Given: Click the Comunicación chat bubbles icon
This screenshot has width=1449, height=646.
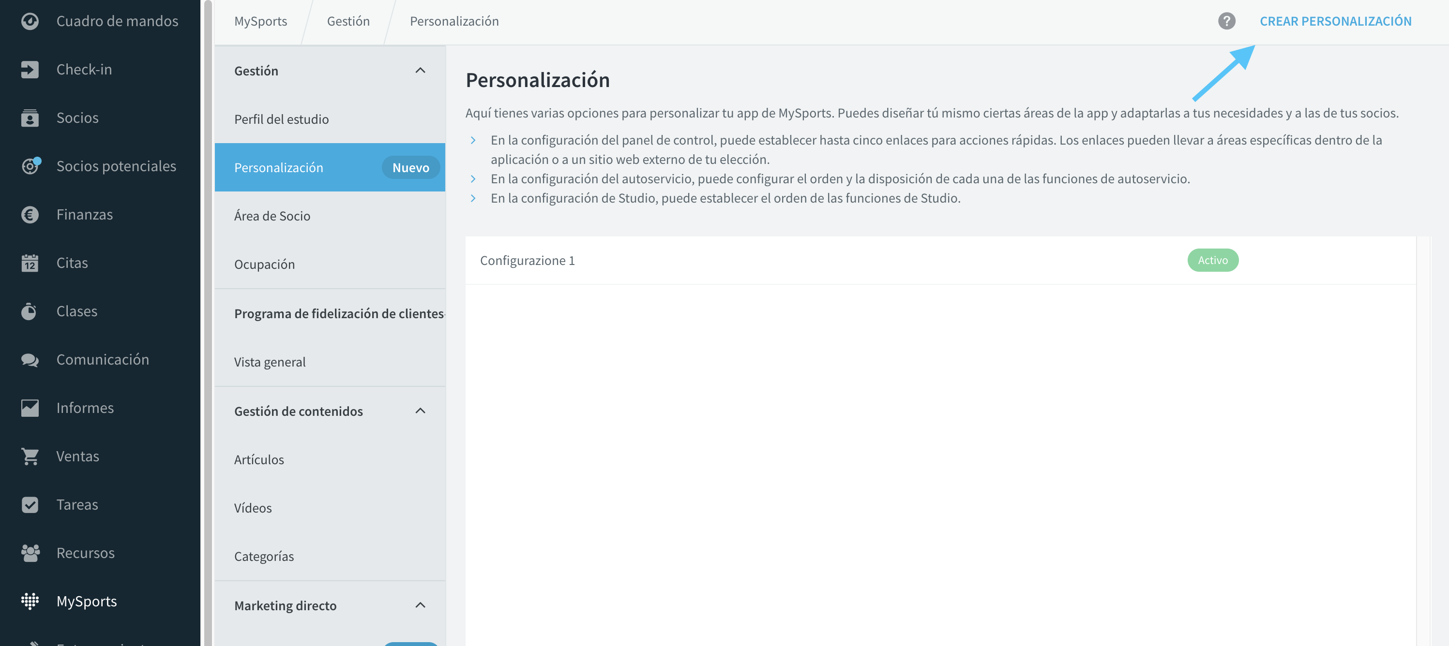Looking at the screenshot, I should 30,359.
